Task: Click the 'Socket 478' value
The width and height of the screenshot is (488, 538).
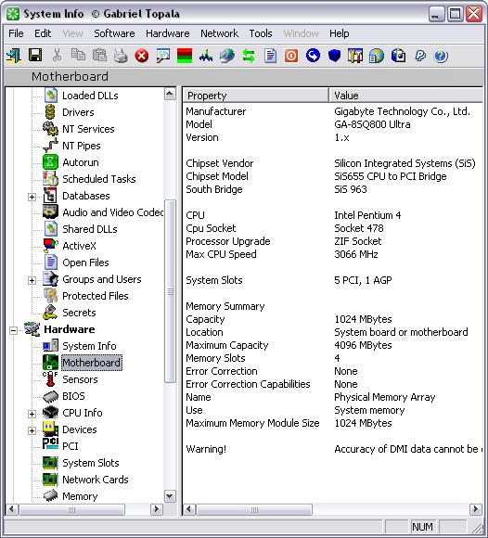Action: (359, 228)
